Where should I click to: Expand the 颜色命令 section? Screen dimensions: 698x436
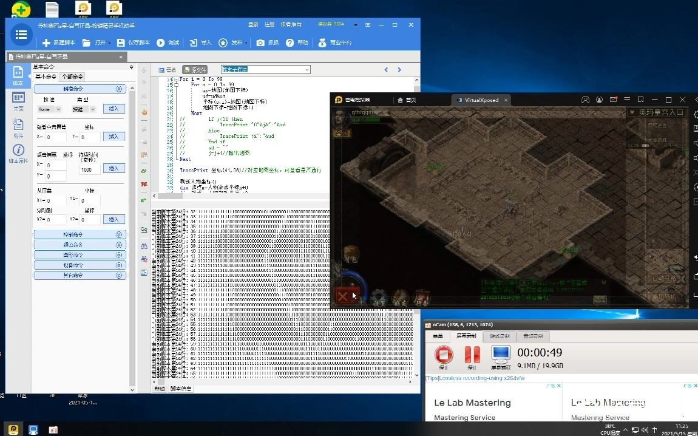[80, 245]
